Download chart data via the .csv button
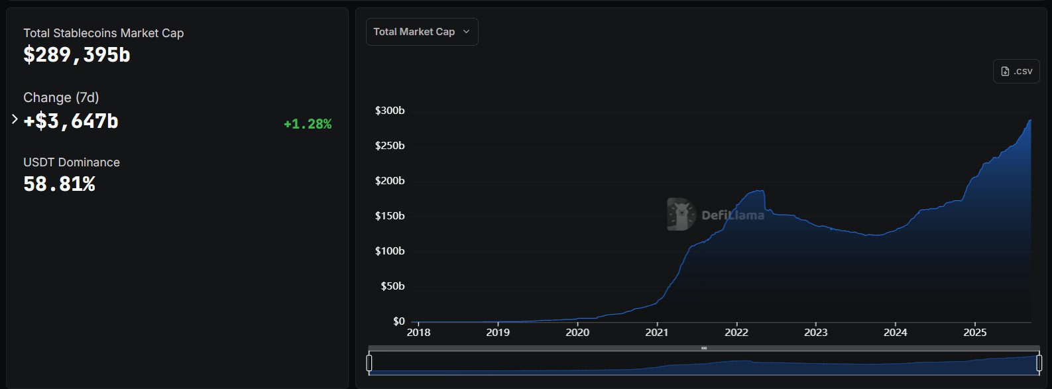Viewport: 1052px width, 389px height. coord(1016,72)
